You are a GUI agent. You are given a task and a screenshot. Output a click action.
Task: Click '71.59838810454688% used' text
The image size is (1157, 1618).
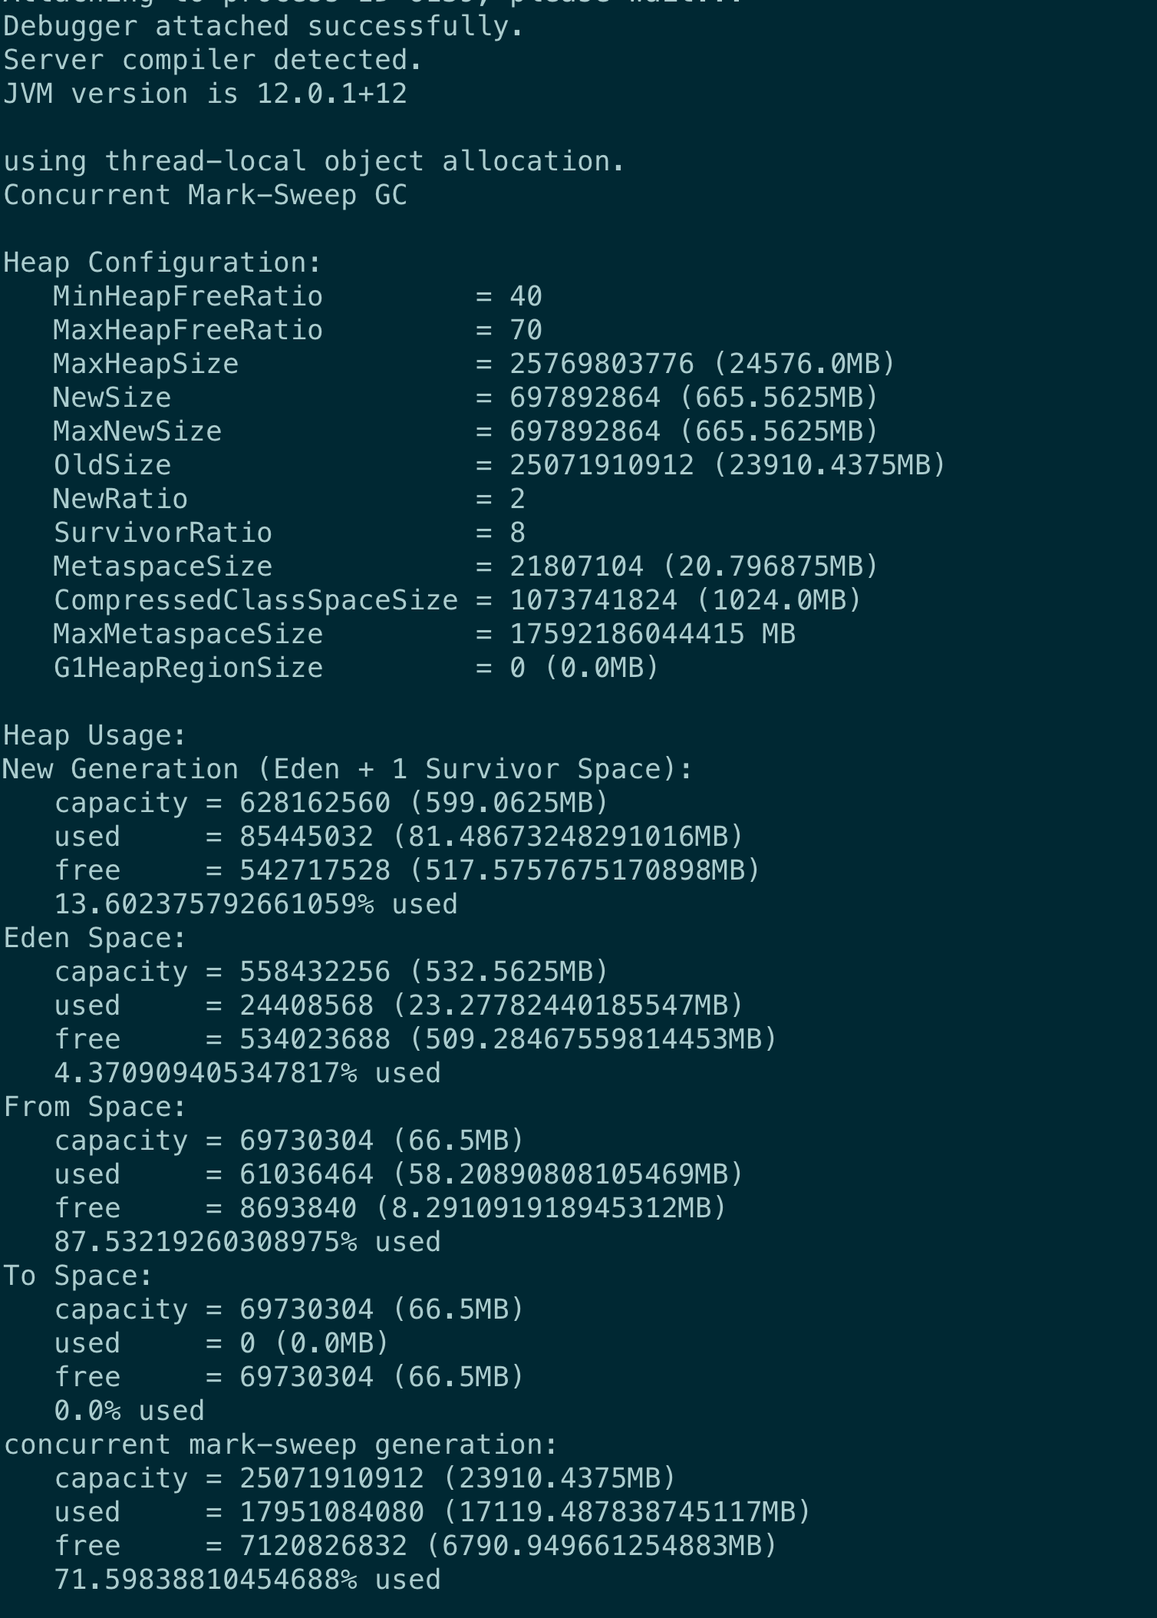coord(247,1580)
